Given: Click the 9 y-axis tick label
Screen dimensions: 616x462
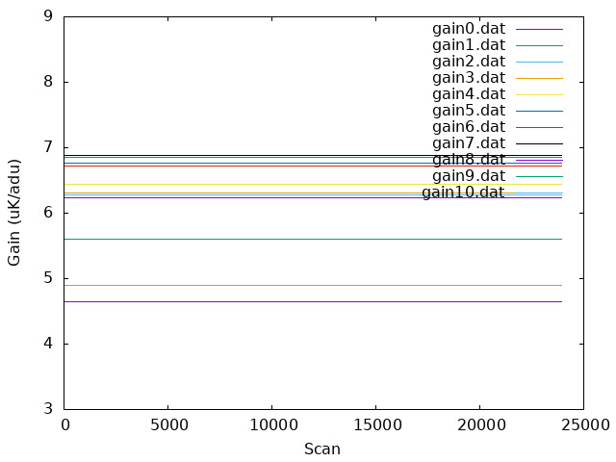Looking at the screenshot, I should point(48,16).
